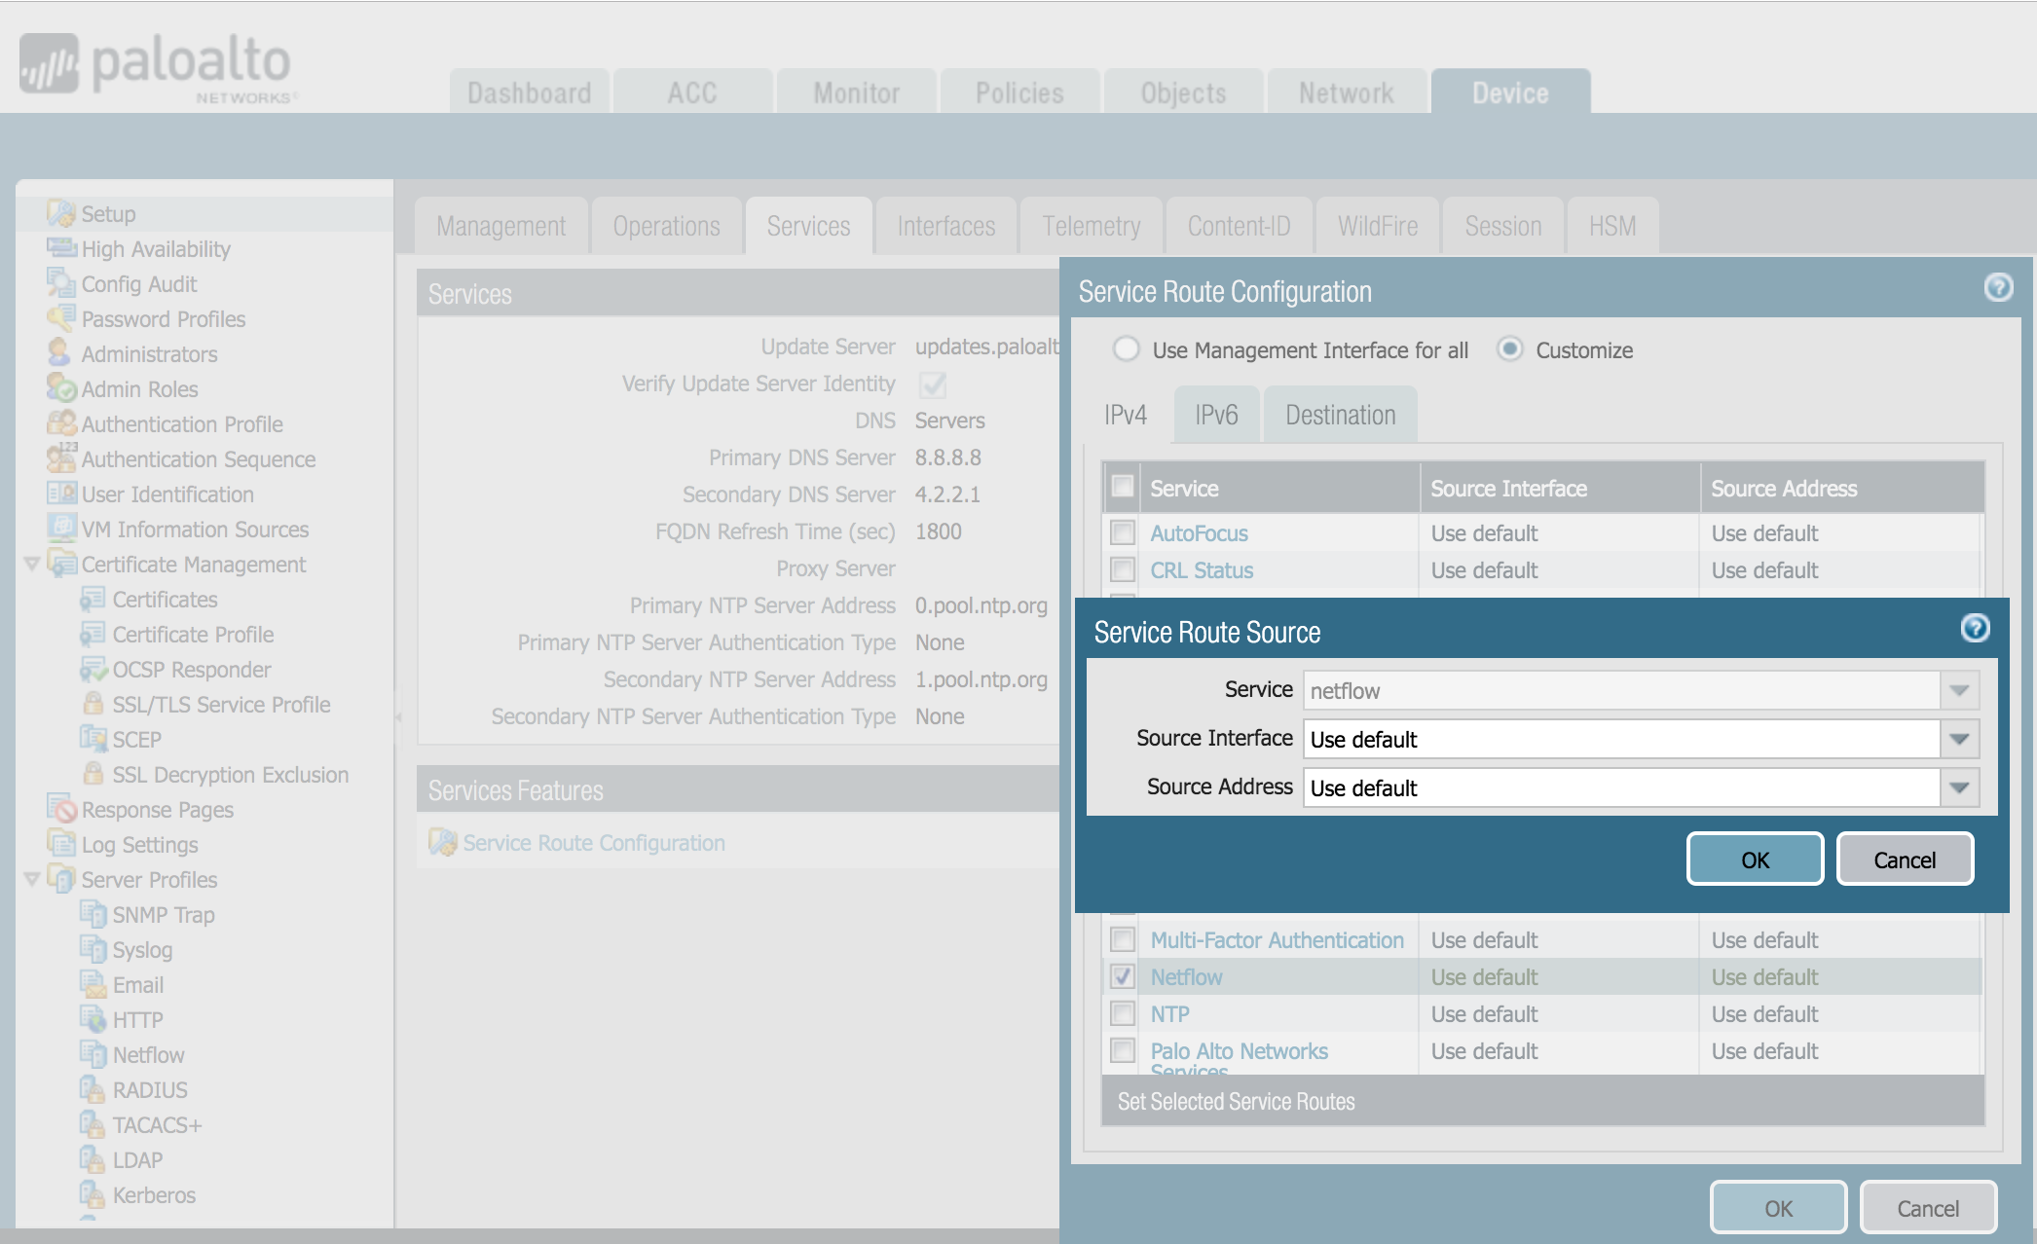Open the IPv6 tab
This screenshot has width=2037, height=1244.
click(1216, 416)
